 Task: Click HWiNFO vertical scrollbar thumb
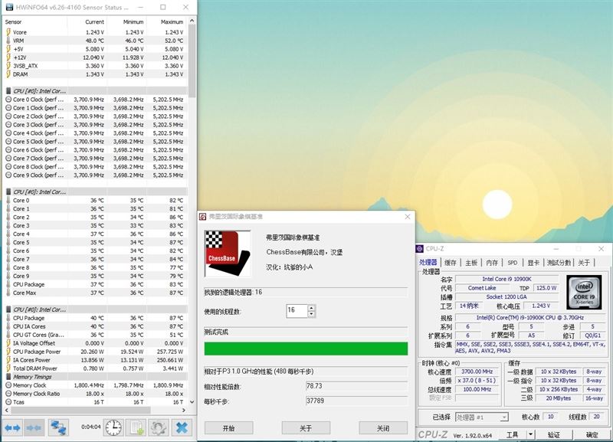(x=192, y=61)
